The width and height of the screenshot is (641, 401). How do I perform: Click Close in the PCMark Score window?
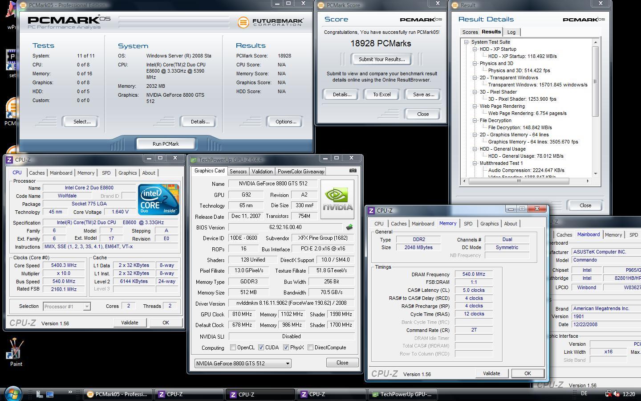423,114
